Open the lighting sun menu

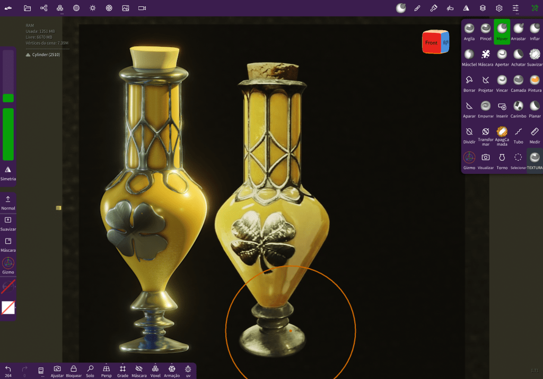click(x=93, y=8)
